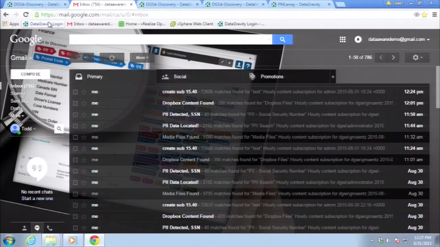The image size is (440, 247).
Task: Star the 12:24 pm create sub message
Action: (84, 92)
